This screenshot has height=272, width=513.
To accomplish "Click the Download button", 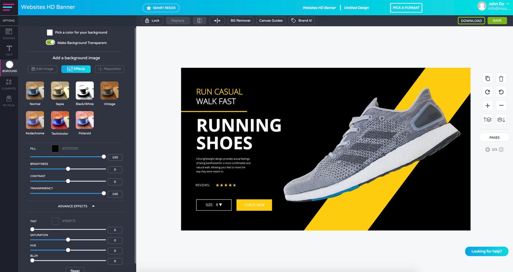I will 471,20.
